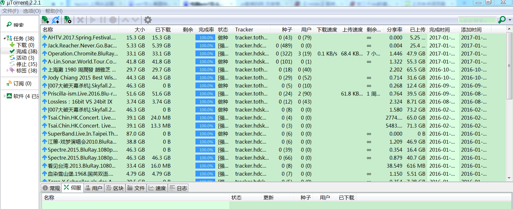This screenshot has width=513, height=209.
Task: Click the scroll-down arrow of torrent list
Action: pyautogui.click(x=509, y=178)
